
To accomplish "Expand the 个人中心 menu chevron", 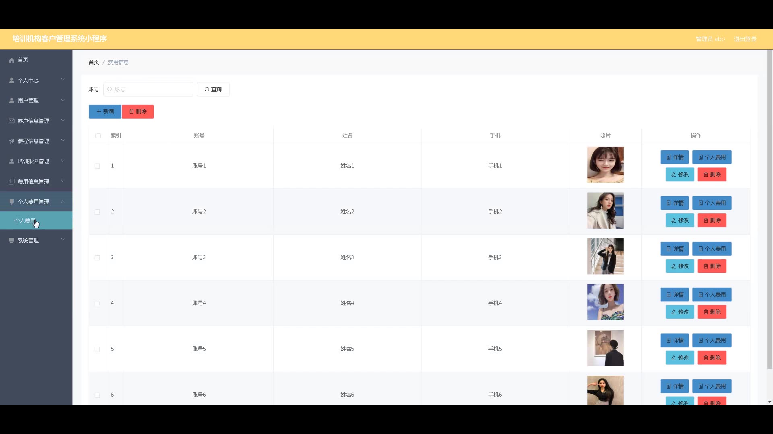I will (63, 80).
